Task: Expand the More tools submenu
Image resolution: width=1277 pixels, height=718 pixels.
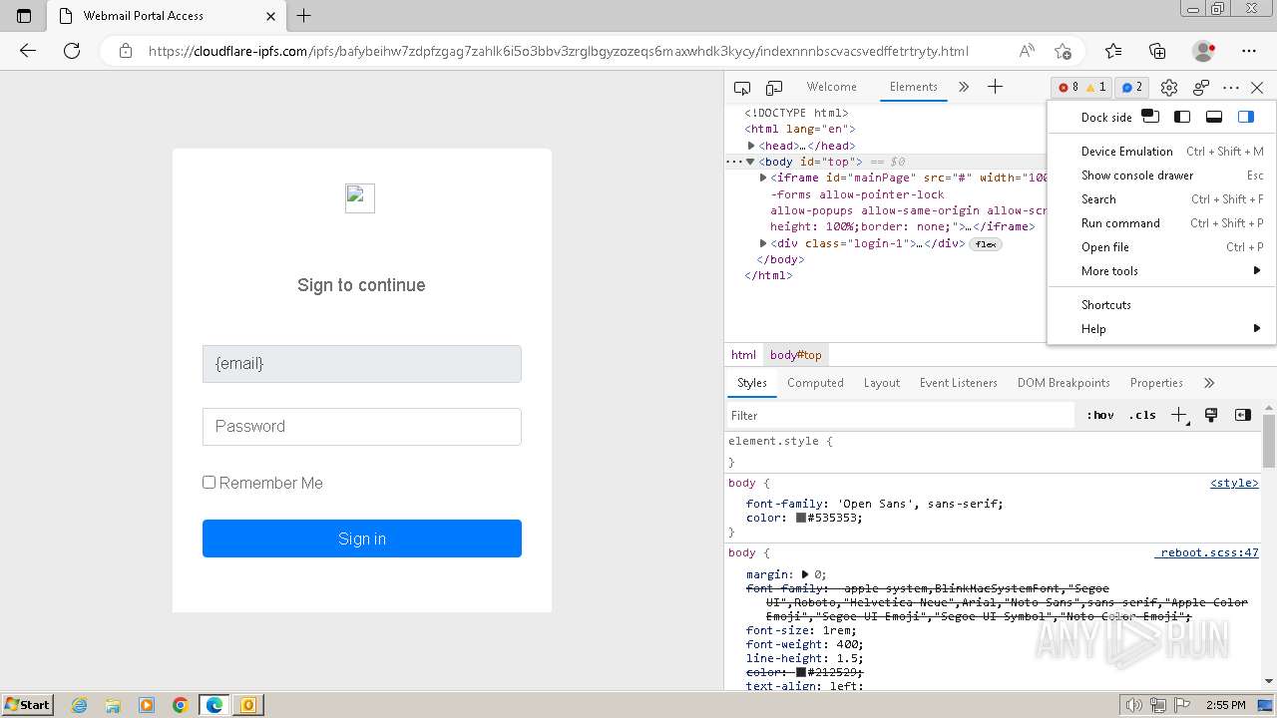Action: point(1161,271)
